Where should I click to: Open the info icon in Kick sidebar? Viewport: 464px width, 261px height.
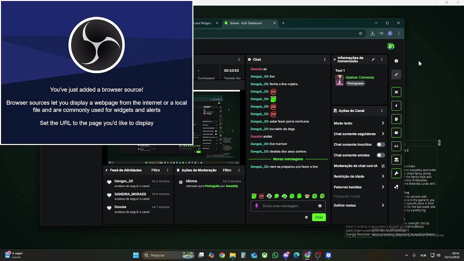click(x=396, y=61)
